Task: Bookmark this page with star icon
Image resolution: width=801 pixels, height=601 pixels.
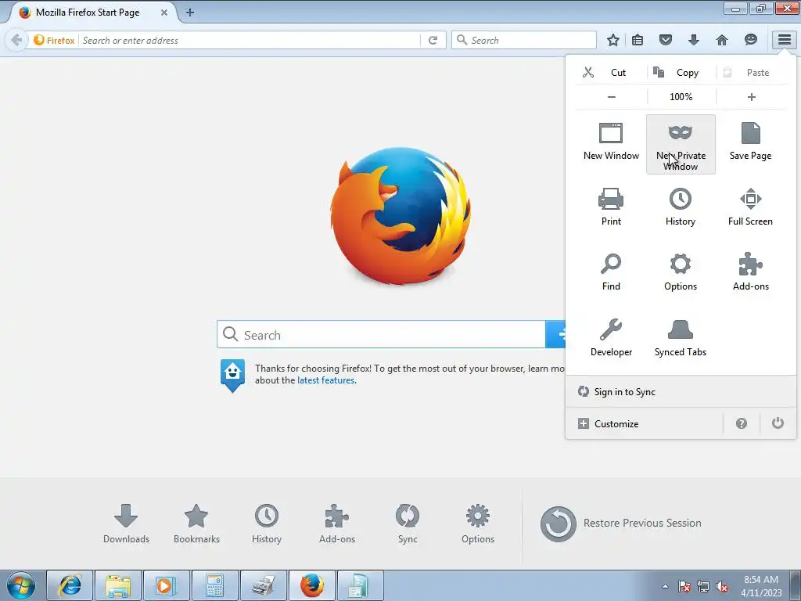Action: [x=613, y=40]
